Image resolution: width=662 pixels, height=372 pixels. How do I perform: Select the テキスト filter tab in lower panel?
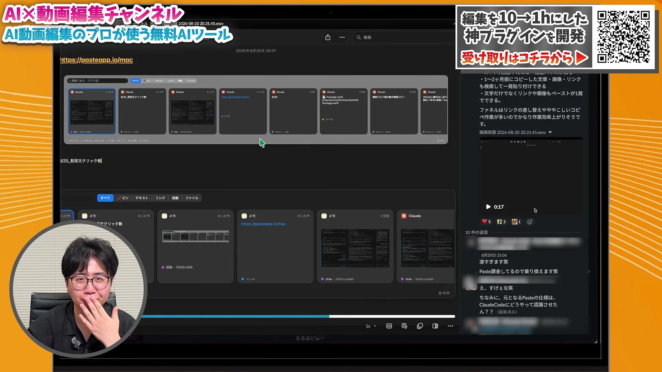tap(142, 198)
